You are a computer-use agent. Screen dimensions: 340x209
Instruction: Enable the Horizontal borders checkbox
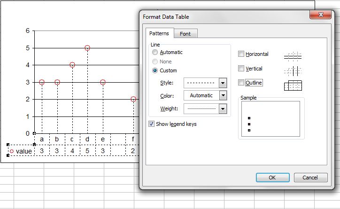241,54
